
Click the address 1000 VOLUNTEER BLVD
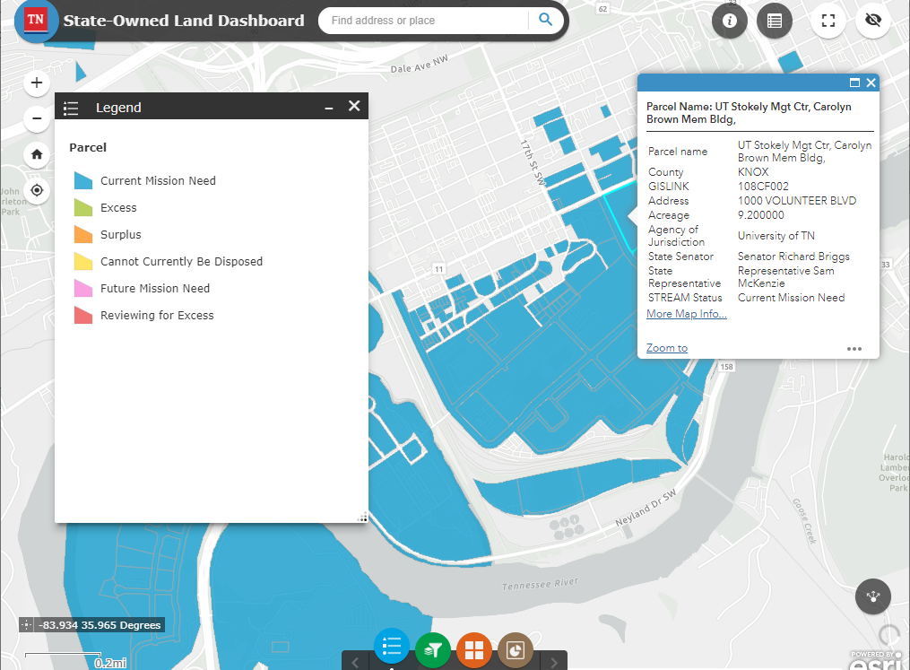click(x=797, y=201)
